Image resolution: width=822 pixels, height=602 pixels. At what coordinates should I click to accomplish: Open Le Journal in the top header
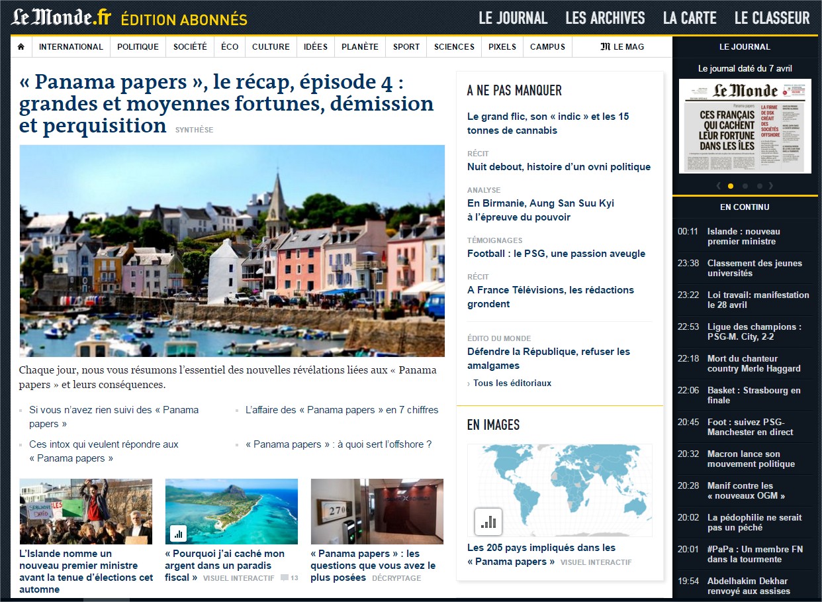[x=513, y=18]
